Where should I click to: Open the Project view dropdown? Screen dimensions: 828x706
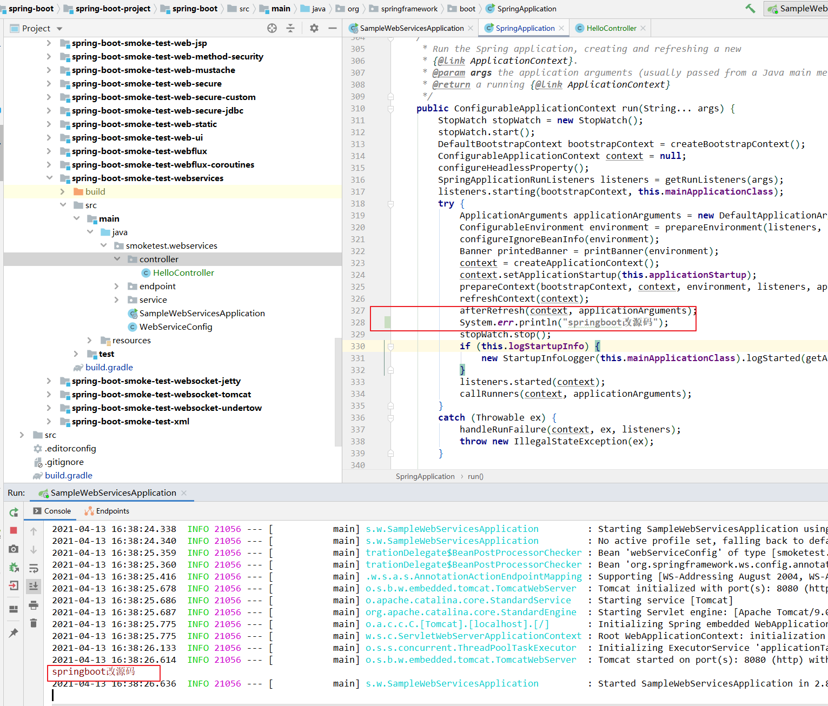click(x=59, y=29)
